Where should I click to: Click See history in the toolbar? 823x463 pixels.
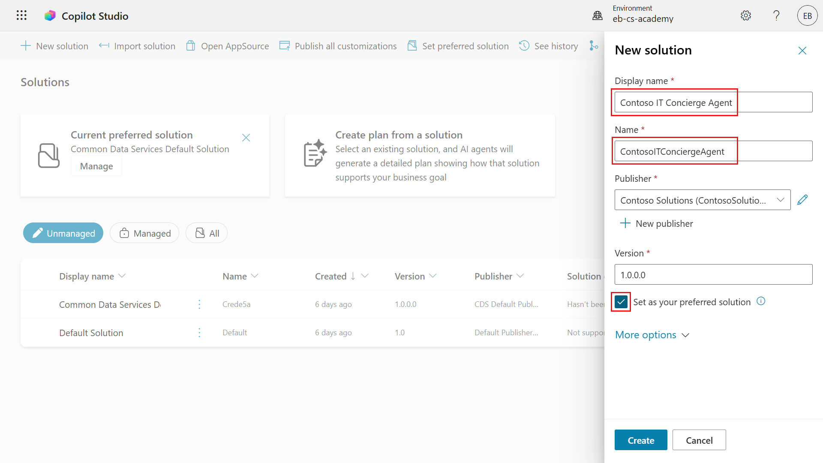(x=549, y=46)
